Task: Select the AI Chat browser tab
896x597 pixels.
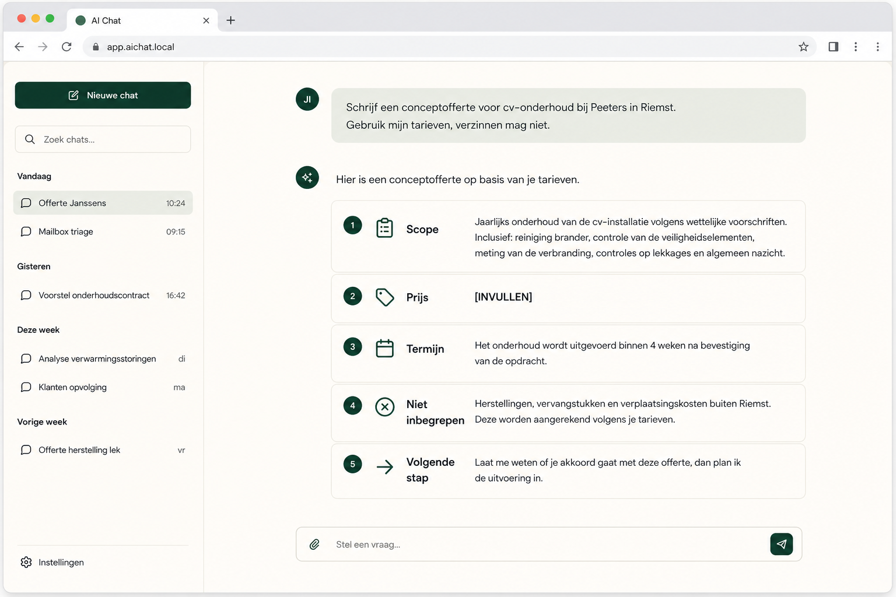Action: [x=142, y=20]
